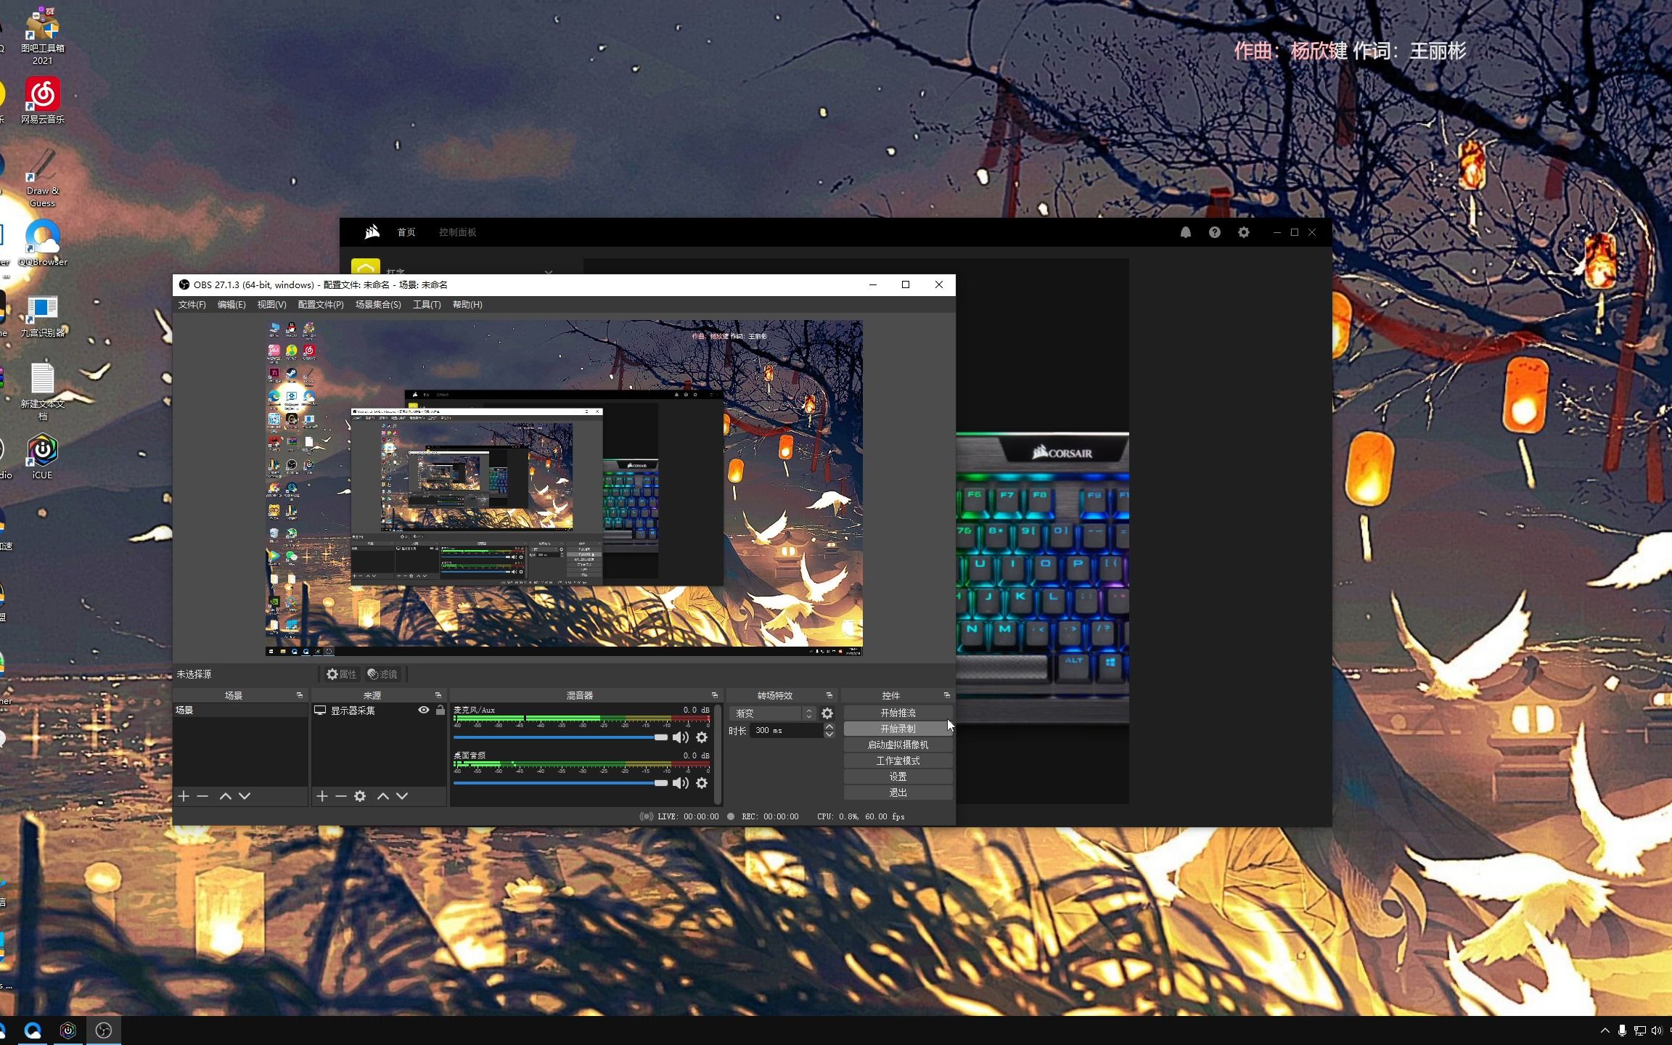Open 渐变 transition dropdown
The height and width of the screenshot is (1045, 1672).
(773, 713)
